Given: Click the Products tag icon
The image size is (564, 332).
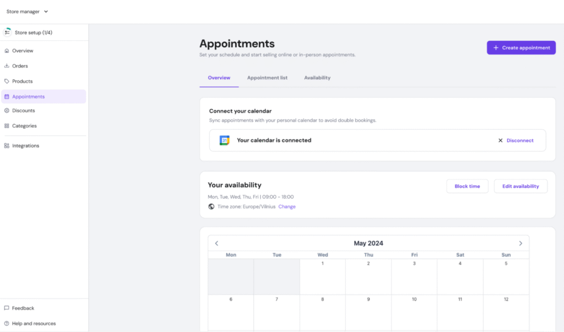Looking at the screenshot, I should tap(7, 81).
